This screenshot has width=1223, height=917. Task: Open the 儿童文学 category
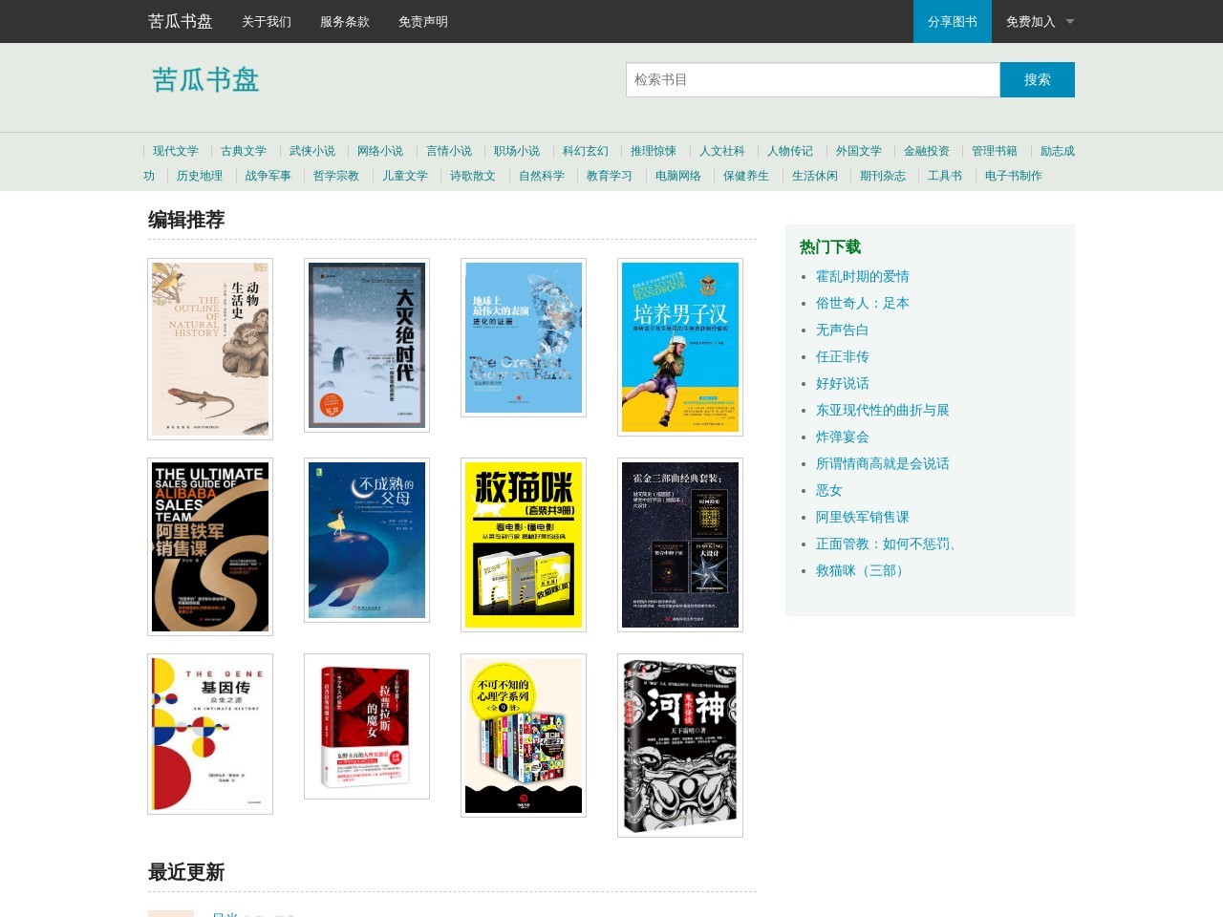pyautogui.click(x=403, y=176)
